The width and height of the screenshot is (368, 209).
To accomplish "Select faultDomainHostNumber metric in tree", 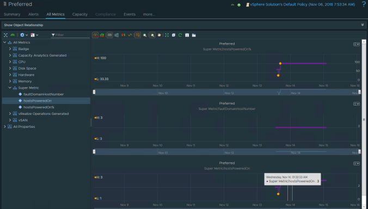I will coord(44,94).
